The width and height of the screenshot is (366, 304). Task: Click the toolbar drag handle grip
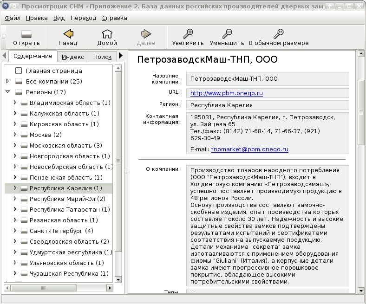point(3,37)
